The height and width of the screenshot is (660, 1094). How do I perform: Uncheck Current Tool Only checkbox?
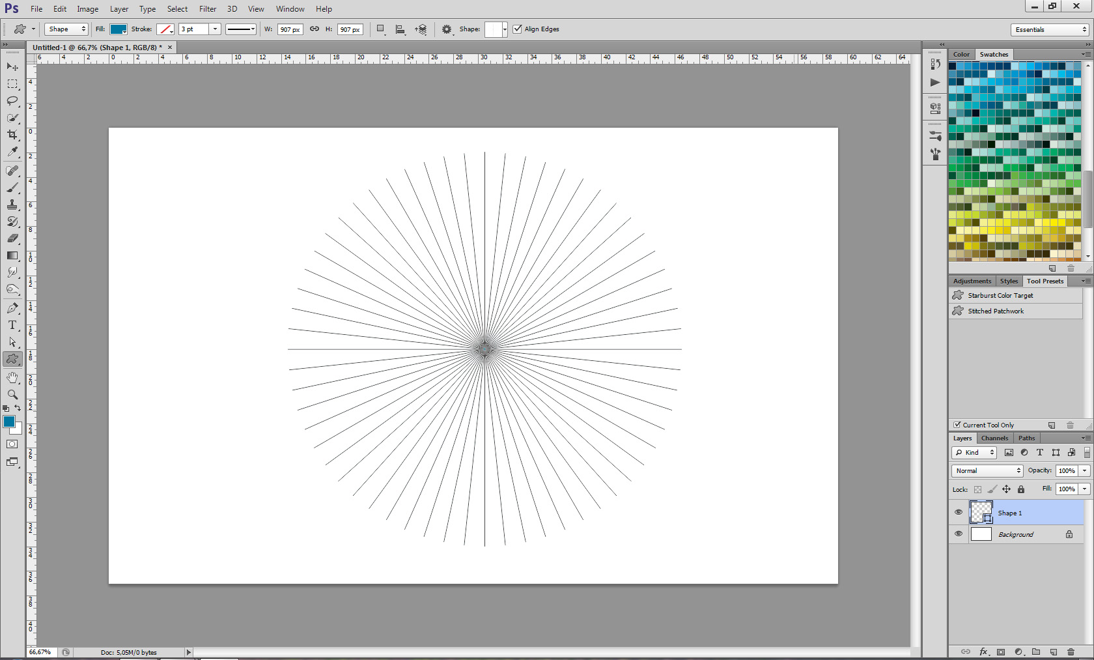tap(957, 425)
